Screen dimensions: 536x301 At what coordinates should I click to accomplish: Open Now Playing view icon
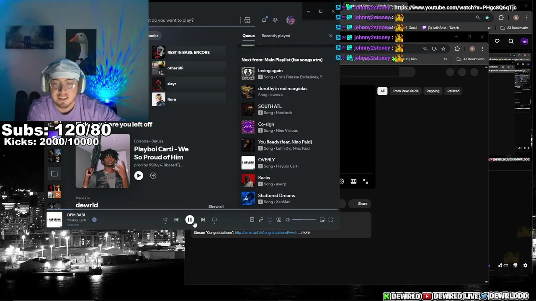[x=252, y=219]
